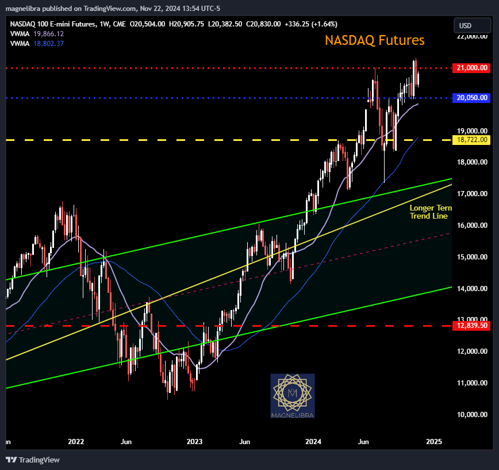499x470 pixels.
Task: Click the 17,000.00 price axis label
Action: point(473,194)
